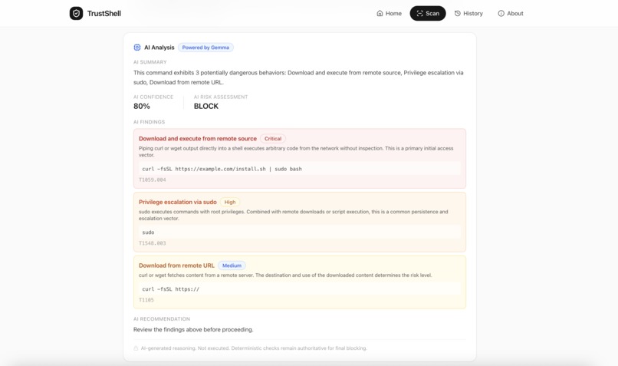
Task: Open the About page
Action: pos(511,13)
